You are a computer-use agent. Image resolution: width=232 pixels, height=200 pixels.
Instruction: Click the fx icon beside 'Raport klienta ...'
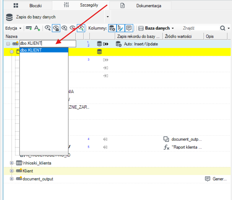[166, 147]
